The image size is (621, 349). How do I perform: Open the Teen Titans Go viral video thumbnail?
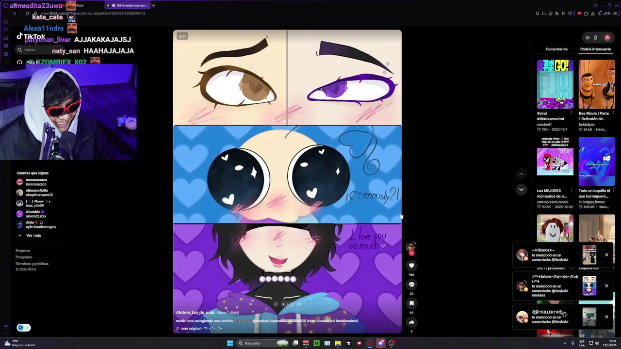tap(555, 84)
